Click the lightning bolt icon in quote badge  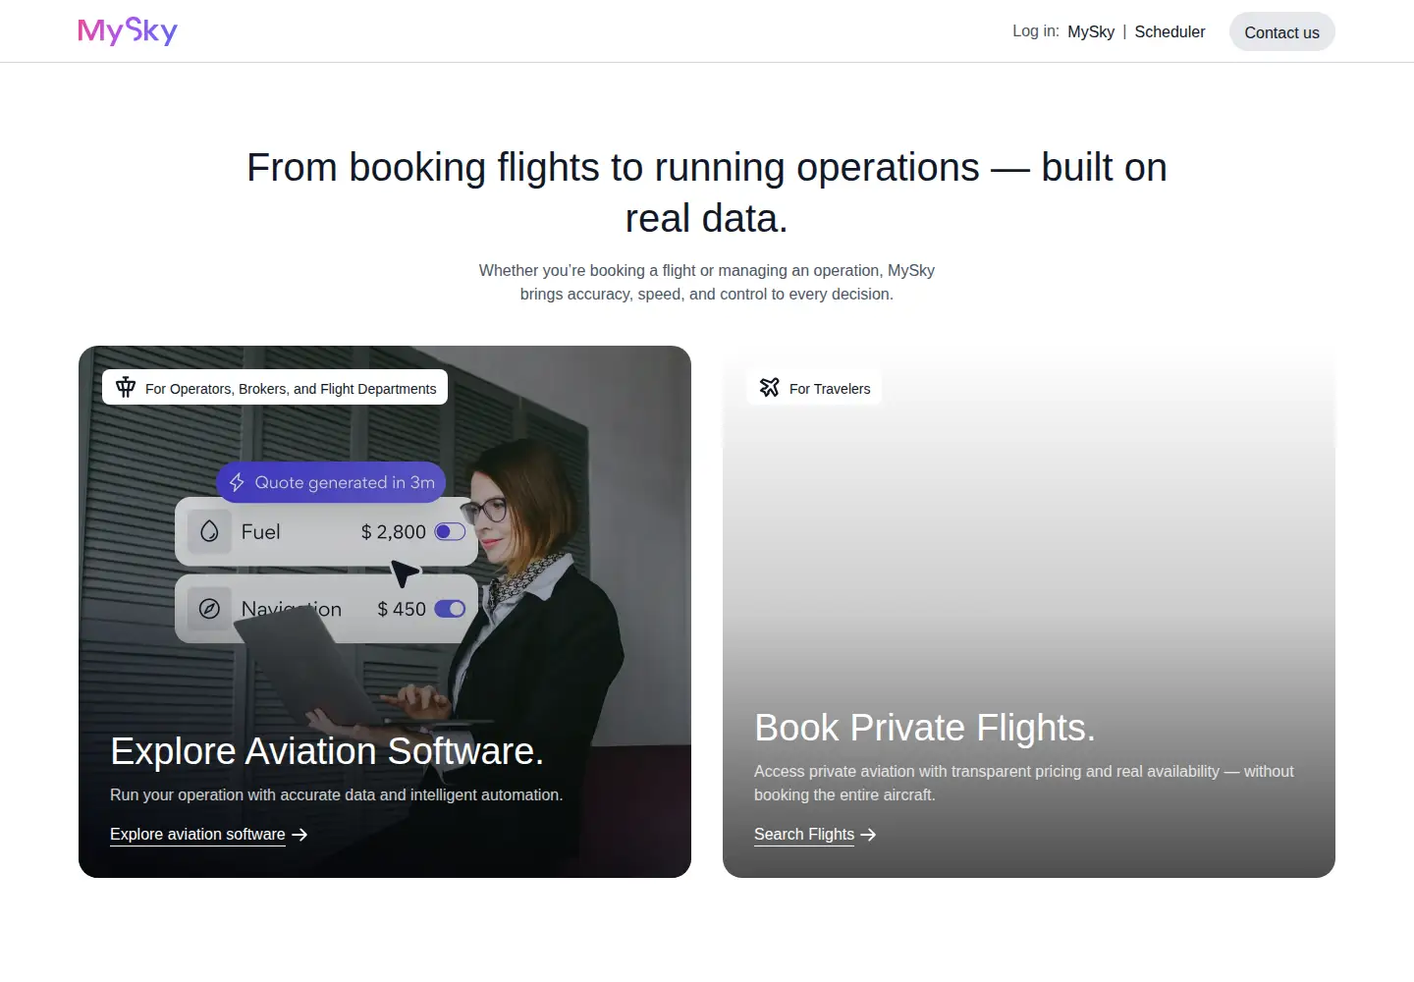tap(237, 482)
